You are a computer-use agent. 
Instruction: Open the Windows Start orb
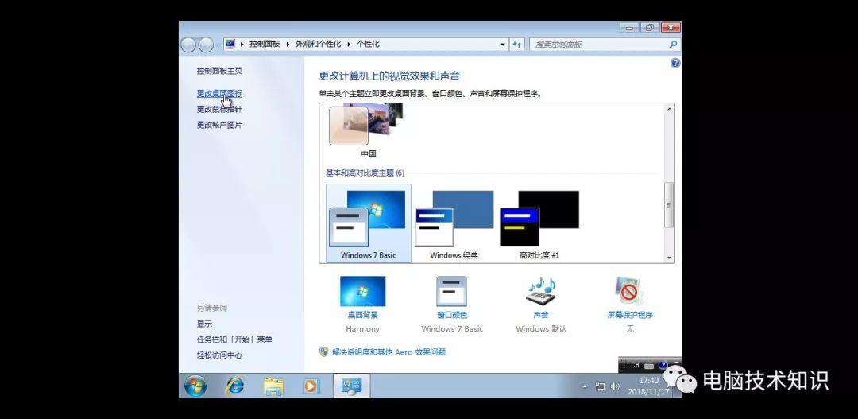pyautogui.click(x=195, y=386)
